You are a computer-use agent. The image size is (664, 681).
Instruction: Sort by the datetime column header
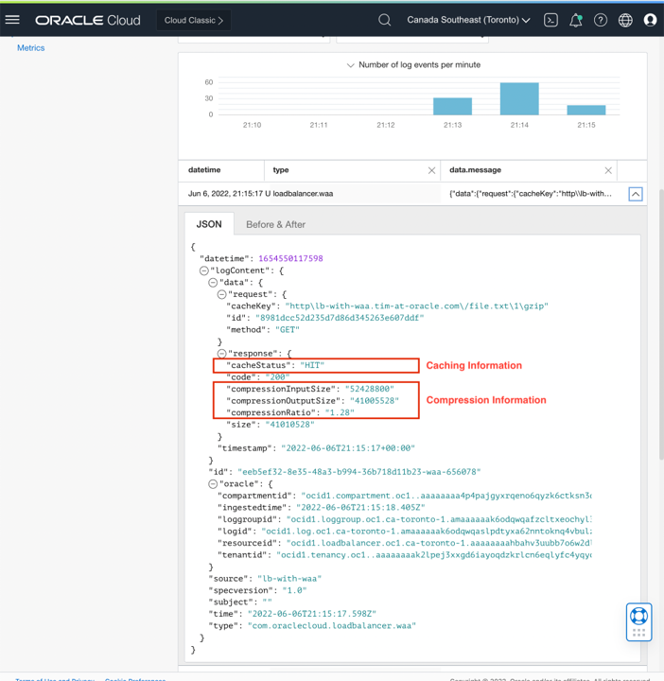pyautogui.click(x=204, y=170)
